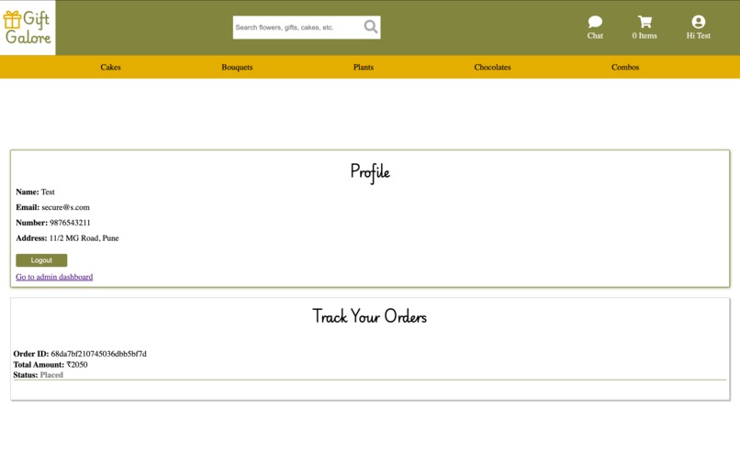The image size is (740, 462).
Task: Open the Cakes category
Action: 110,67
